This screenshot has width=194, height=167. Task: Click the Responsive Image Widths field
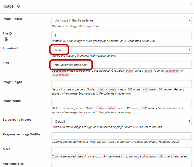point(121,136)
